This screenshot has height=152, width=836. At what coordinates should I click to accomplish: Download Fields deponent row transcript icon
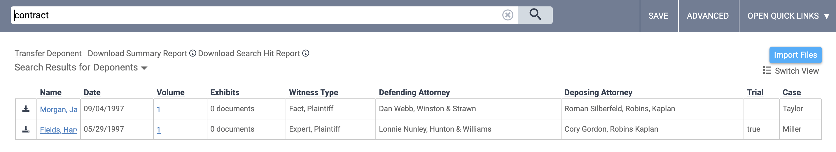click(x=26, y=129)
